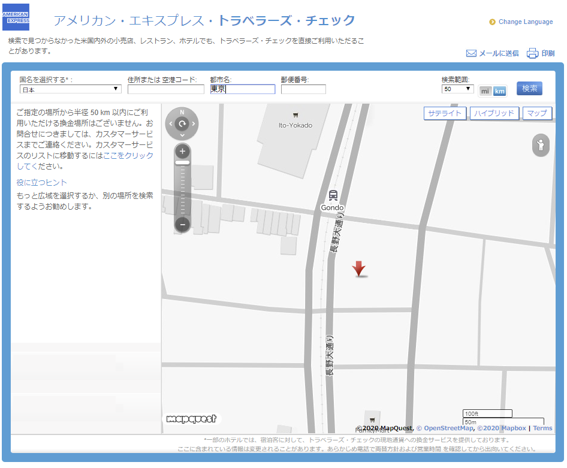Pan the map north with compass arrow
567x468 pixels.
click(x=182, y=113)
